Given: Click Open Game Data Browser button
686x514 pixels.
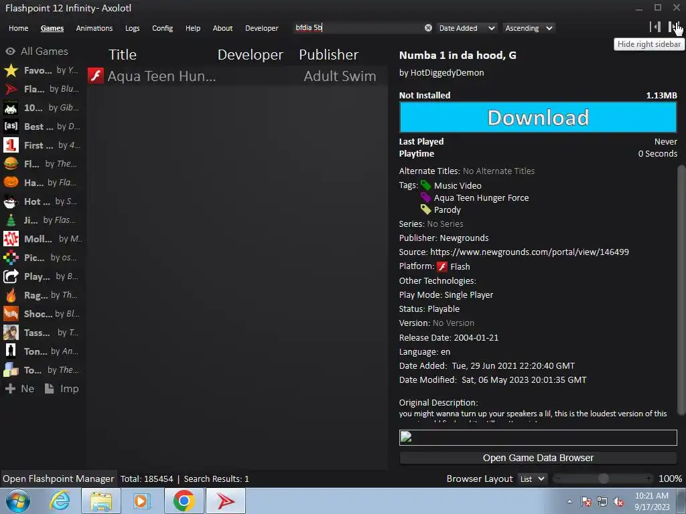Looking at the screenshot, I should click(x=538, y=458).
